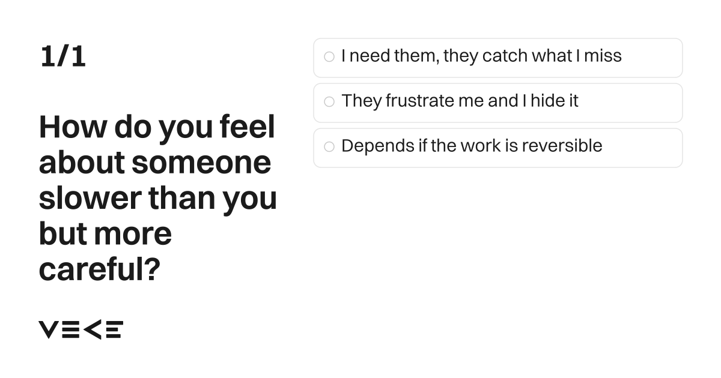This screenshot has width=721, height=378.
Task: Click empty space inside the third answer card
Action: (643, 148)
